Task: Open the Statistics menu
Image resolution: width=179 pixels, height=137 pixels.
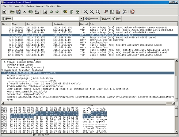Action: [50, 6]
